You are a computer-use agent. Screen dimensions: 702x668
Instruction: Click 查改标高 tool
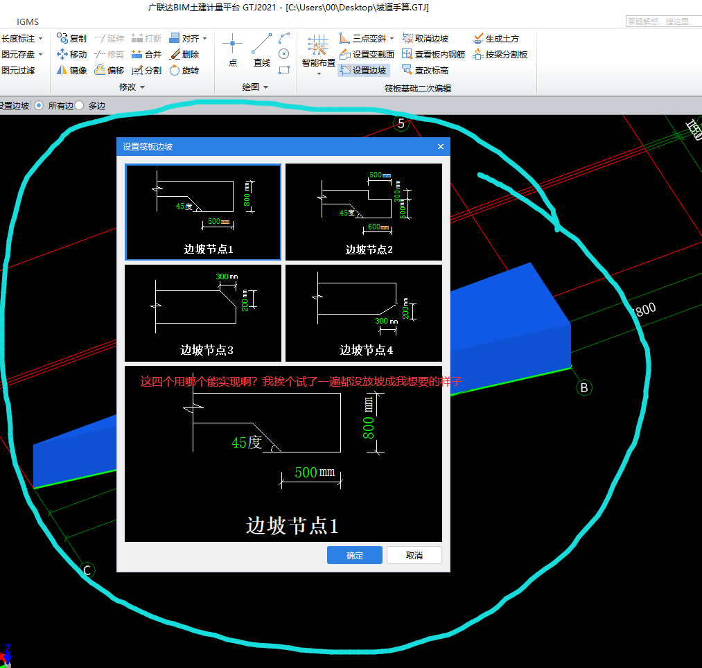click(x=425, y=70)
